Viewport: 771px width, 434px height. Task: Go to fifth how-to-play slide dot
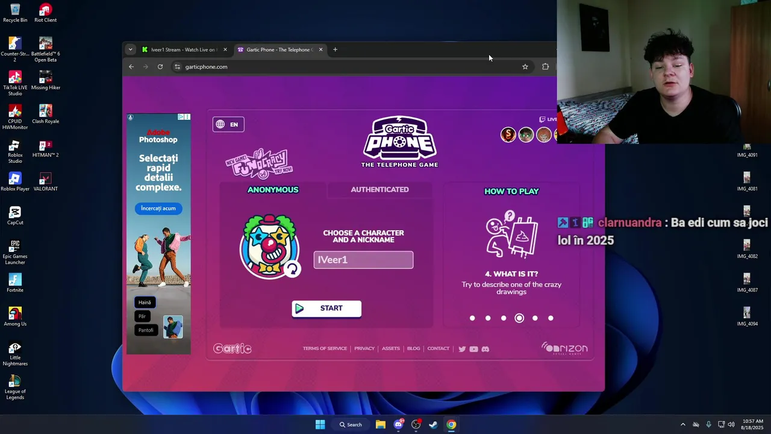click(535, 318)
